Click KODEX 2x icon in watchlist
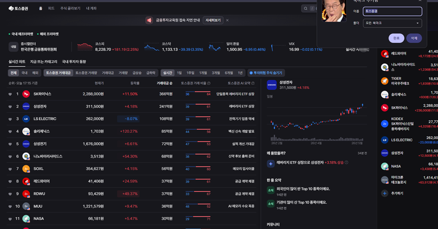Image resolution: width=438 pixels, height=229 pixels. point(384,124)
